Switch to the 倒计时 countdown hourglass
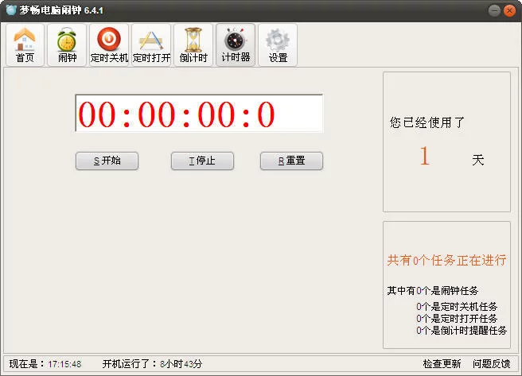Viewport: 522px width, 376px height. (x=193, y=45)
